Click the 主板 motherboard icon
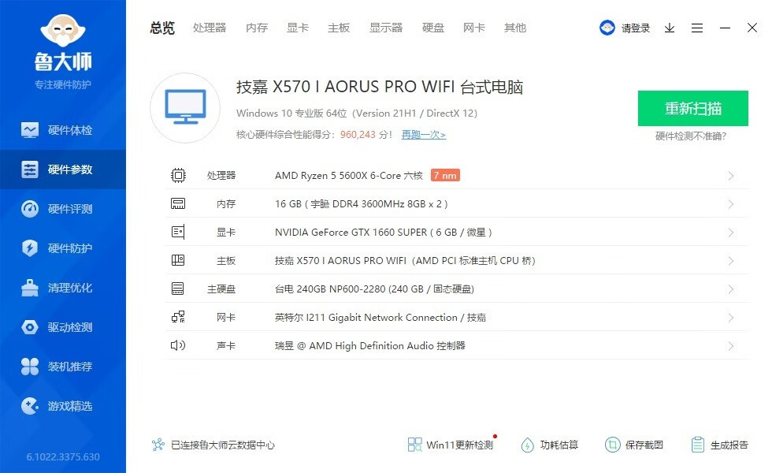Viewport: 772px width, 473px height. click(178, 260)
